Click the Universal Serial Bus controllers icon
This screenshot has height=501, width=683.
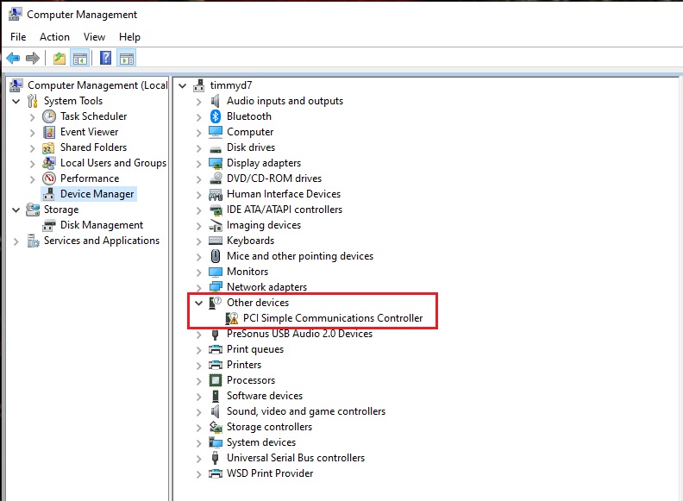pyautogui.click(x=216, y=458)
